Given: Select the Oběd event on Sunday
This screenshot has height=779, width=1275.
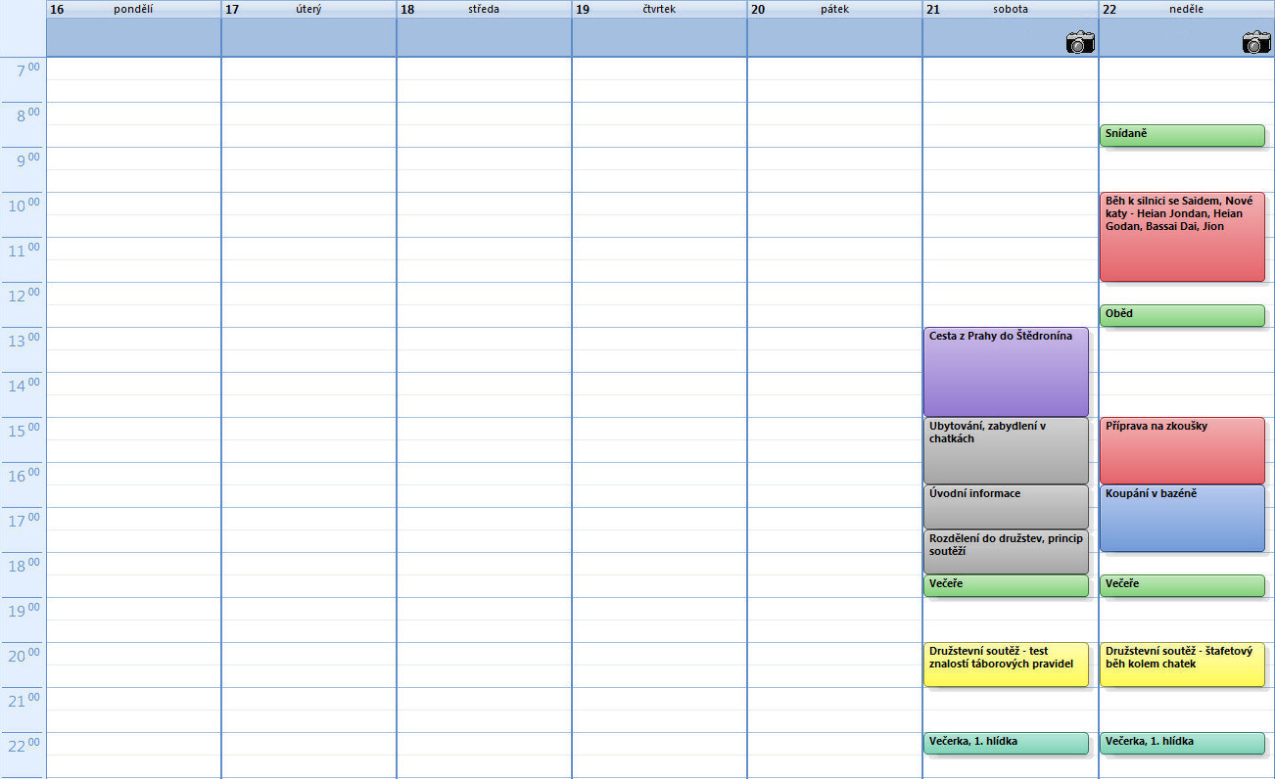Looking at the screenshot, I should (x=1182, y=315).
